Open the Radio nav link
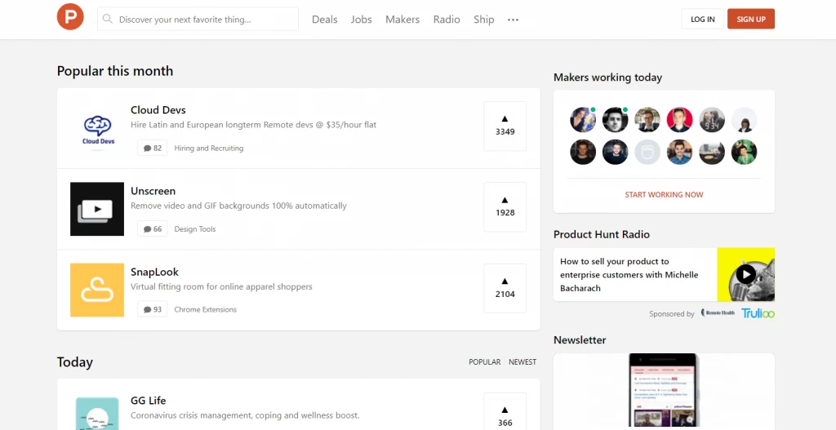836x430 pixels. 447,20
